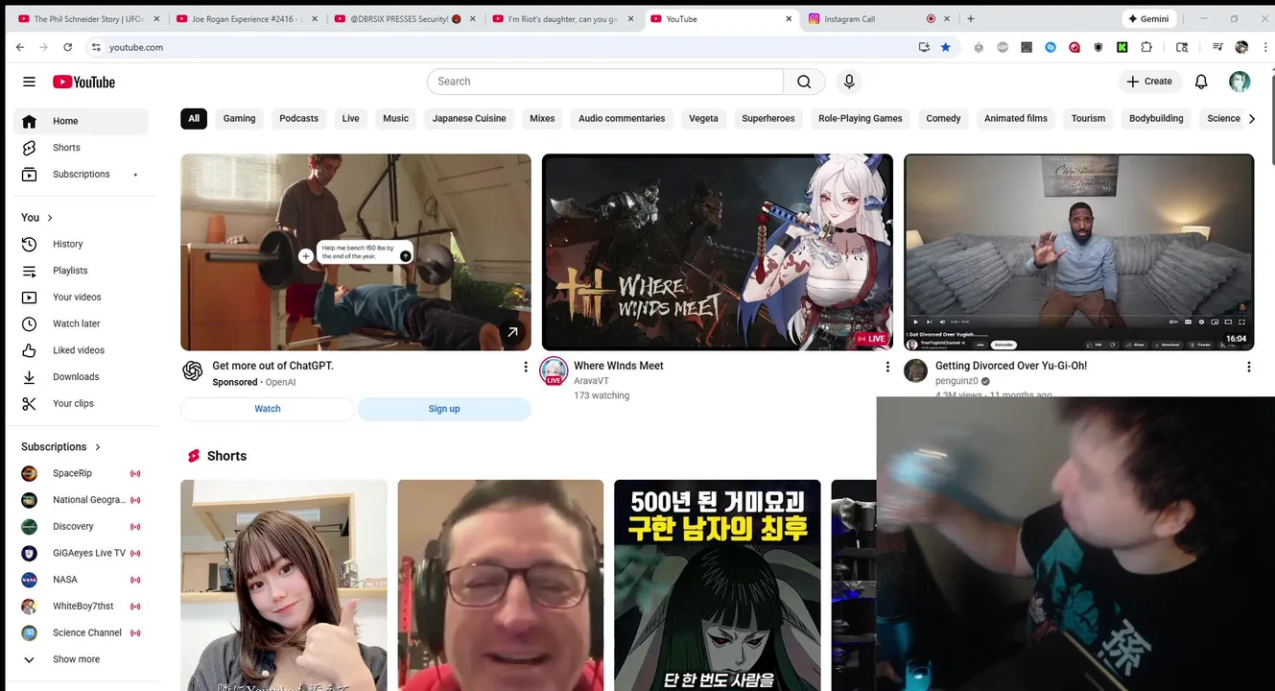This screenshot has height=691, width=1275.
Task: Click the YouTube logo
Action: (83, 82)
